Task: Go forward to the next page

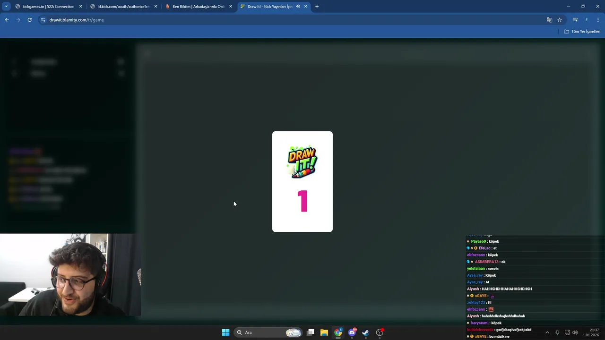Action: pos(18,20)
